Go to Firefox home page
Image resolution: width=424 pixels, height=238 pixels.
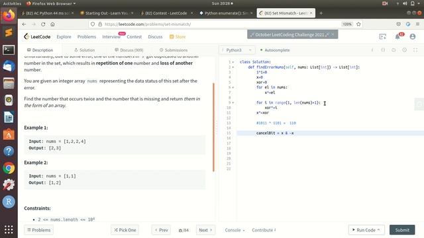[x=52, y=24]
